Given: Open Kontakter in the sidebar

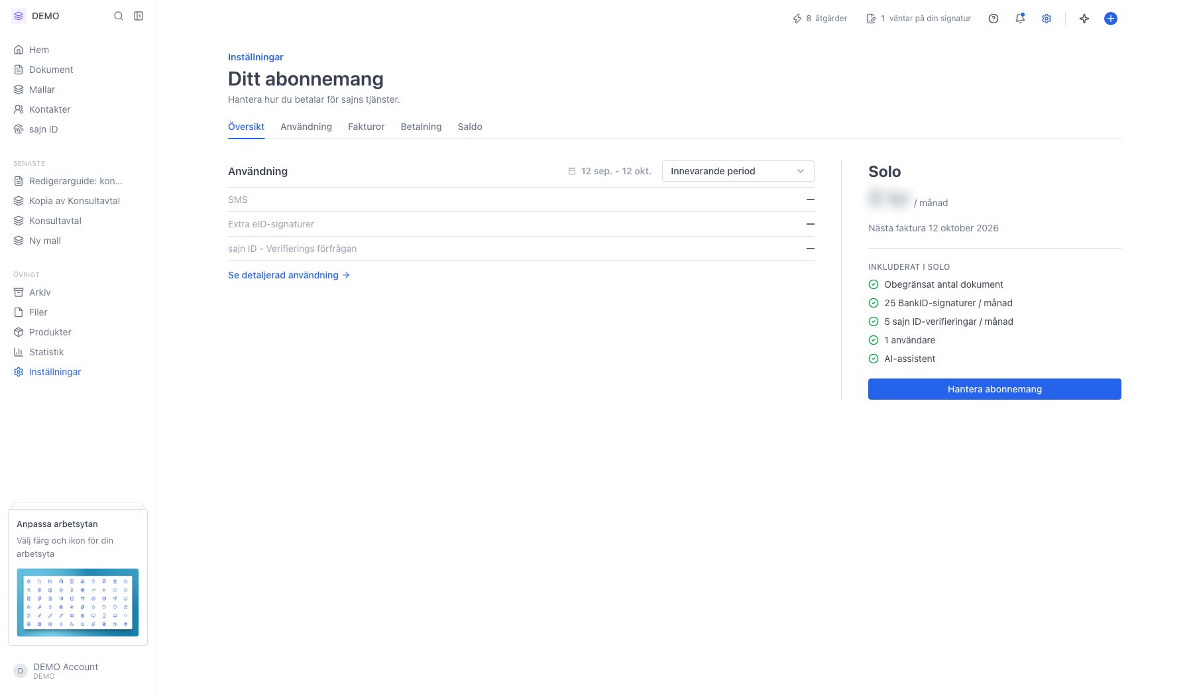Looking at the screenshot, I should click(78, 109).
